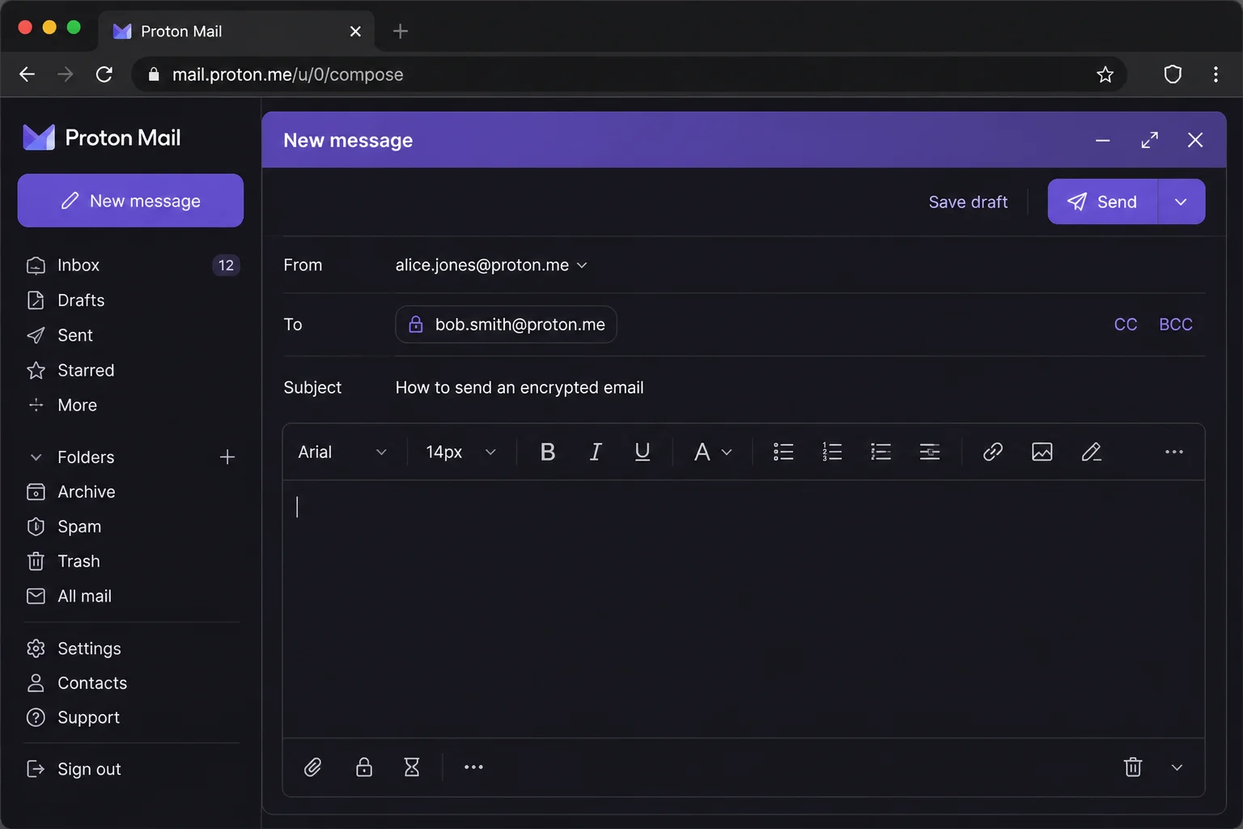1243x829 pixels.
Task: Add BCC recipients
Action: coord(1176,325)
